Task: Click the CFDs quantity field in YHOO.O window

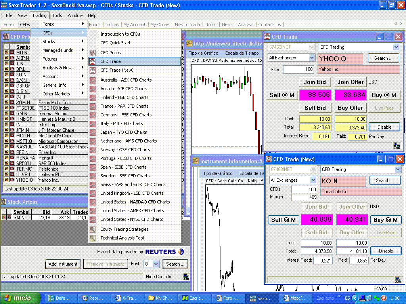Action: 298,69
